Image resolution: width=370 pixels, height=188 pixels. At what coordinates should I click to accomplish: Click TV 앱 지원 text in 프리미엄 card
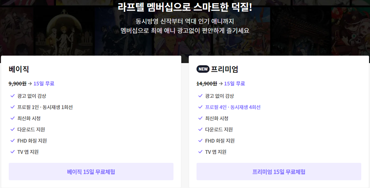pos(216,152)
